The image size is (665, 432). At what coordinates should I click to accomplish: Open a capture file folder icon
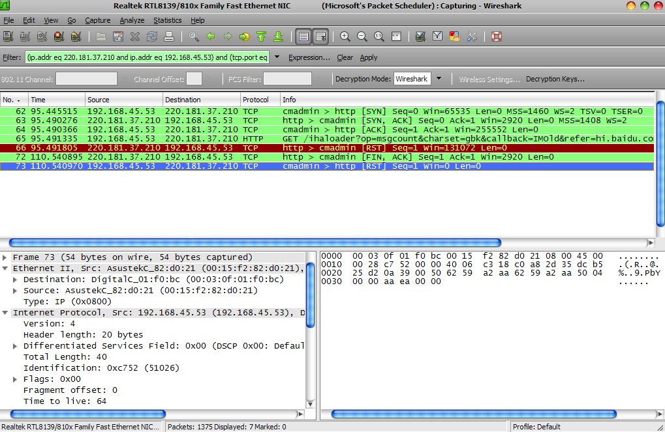click(101, 37)
